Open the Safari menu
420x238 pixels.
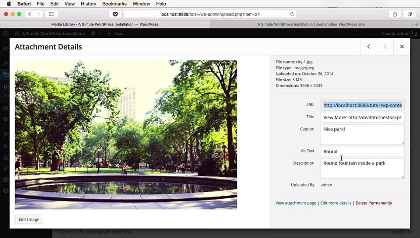click(24, 4)
